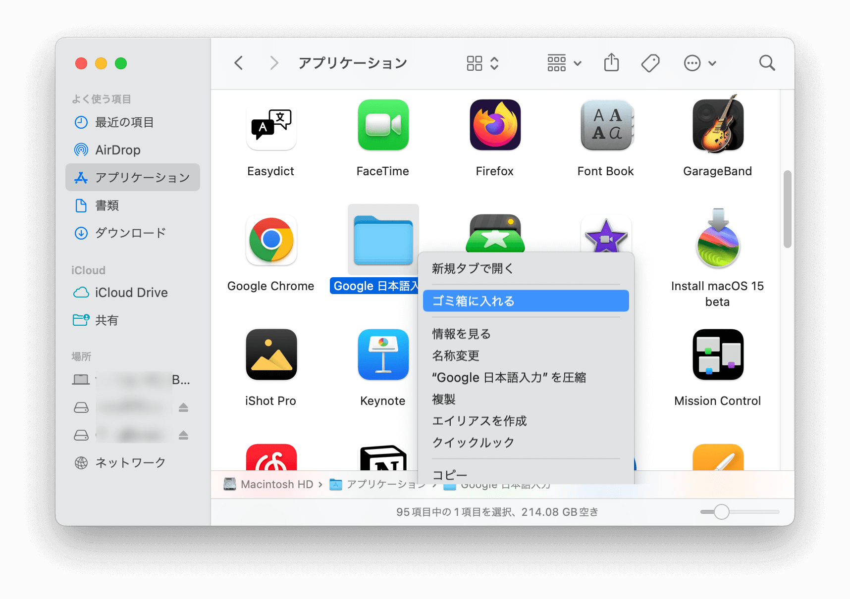Go back with the left chevron
The height and width of the screenshot is (599, 850).
[239, 63]
